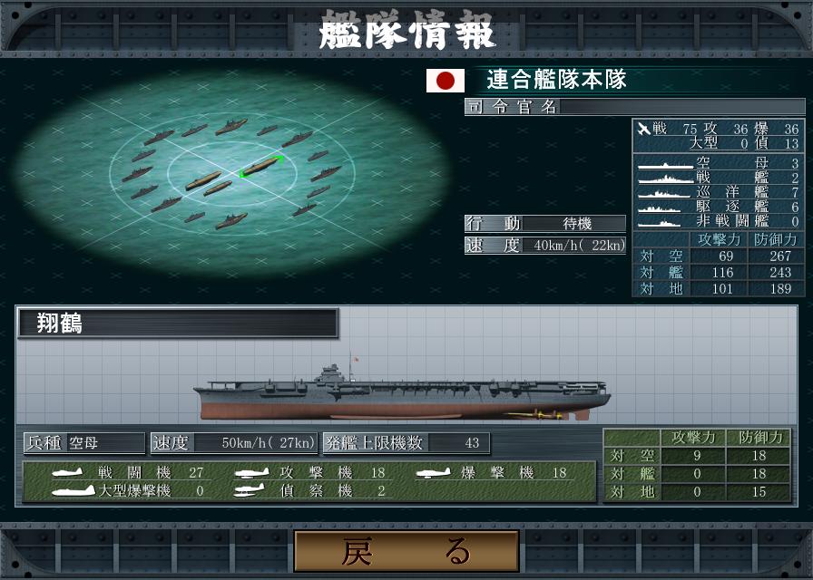Click the Japanese flag icon
The width and height of the screenshot is (813, 580).
[x=446, y=81]
